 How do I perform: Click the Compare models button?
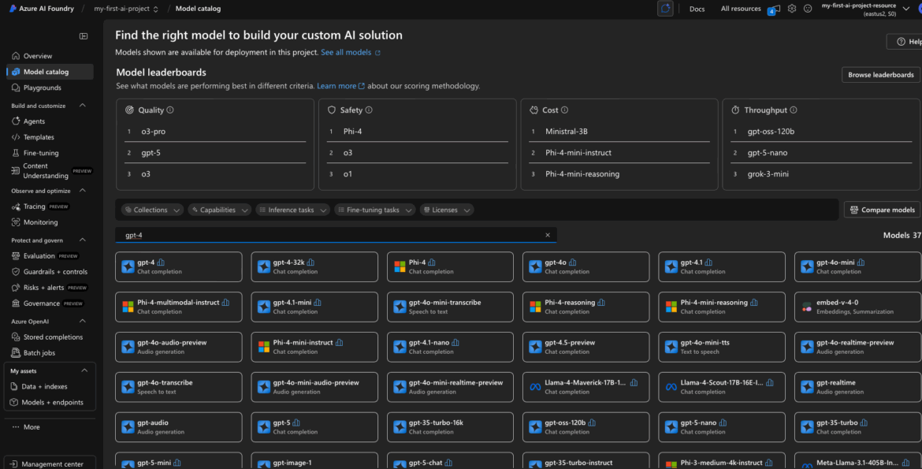click(882, 210)
